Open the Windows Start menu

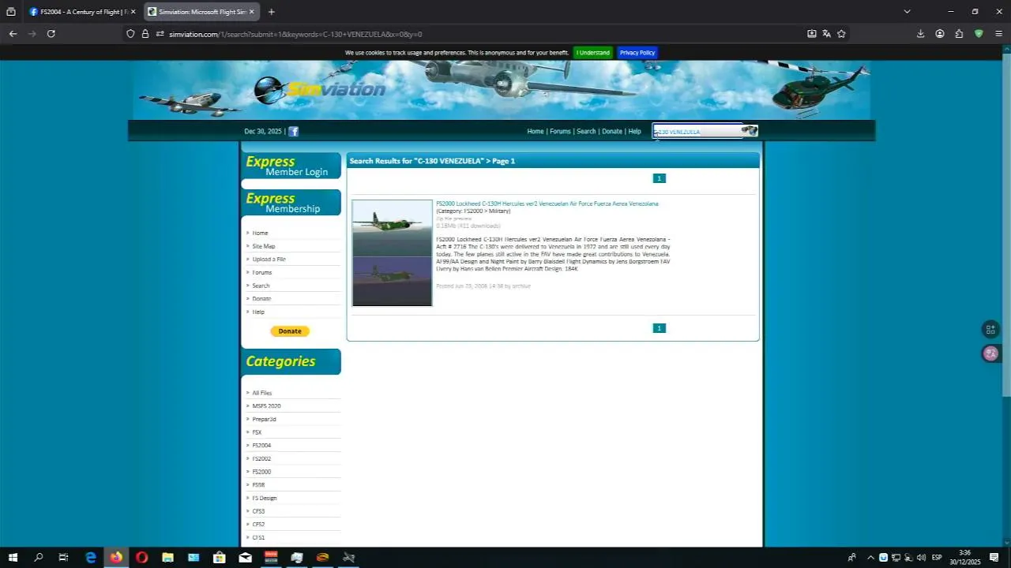(x=13, y=558)
